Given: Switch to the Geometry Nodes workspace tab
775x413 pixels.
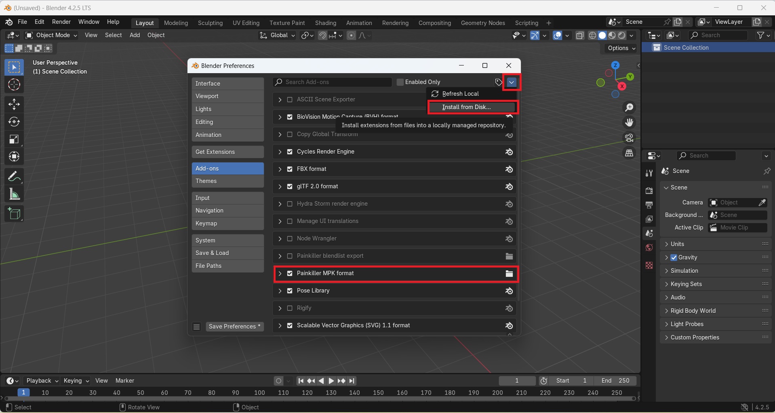Looking at the screenshot, I should coord(483,23).
